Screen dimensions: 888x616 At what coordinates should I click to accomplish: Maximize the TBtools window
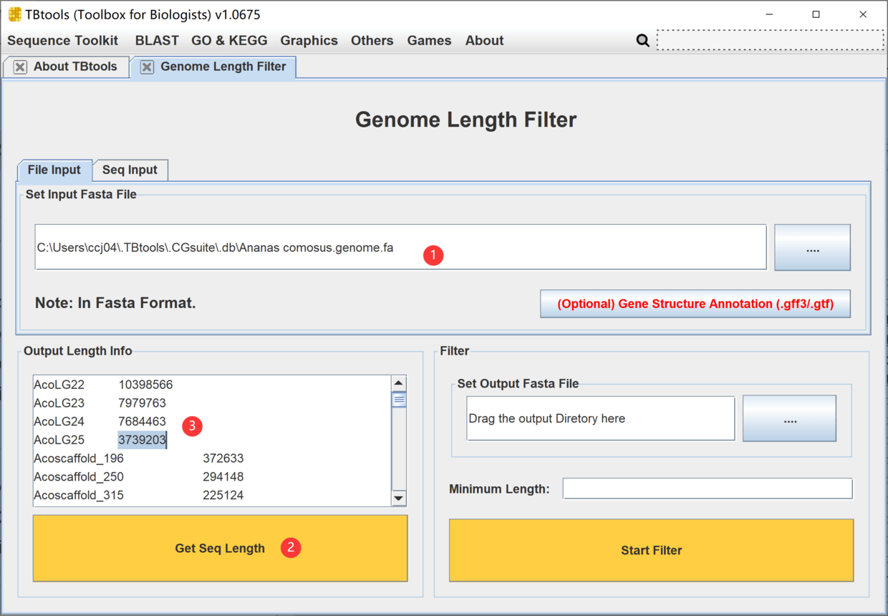point(816,14)
